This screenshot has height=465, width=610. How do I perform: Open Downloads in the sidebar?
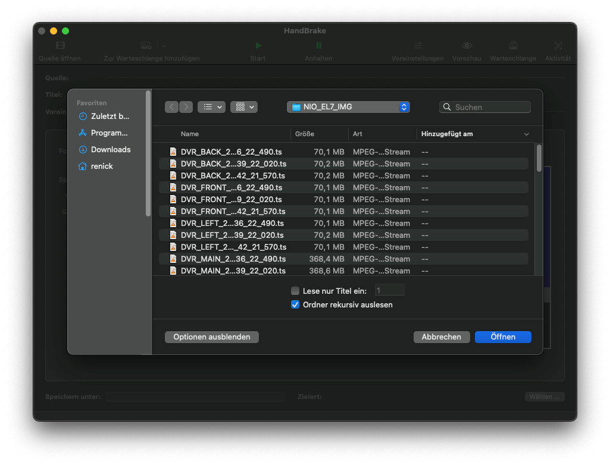(105, 150)
